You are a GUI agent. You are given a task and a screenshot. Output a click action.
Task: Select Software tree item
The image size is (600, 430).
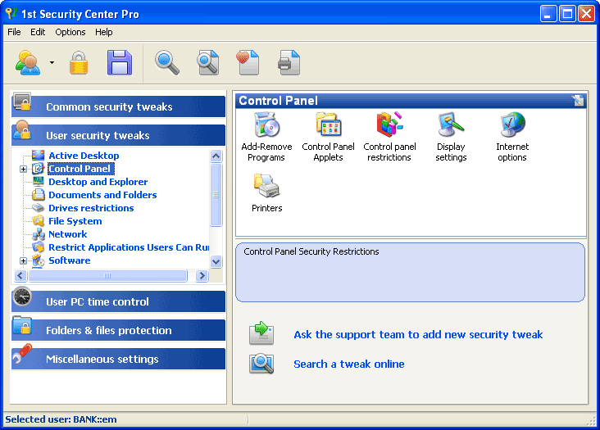tap(69, 260)
